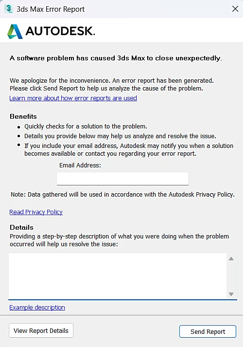Screen dimensions: 243x347
Task: Click the Autodesk Privacy Policy note text
Action: pyautogui.click(x=122, y=195)
